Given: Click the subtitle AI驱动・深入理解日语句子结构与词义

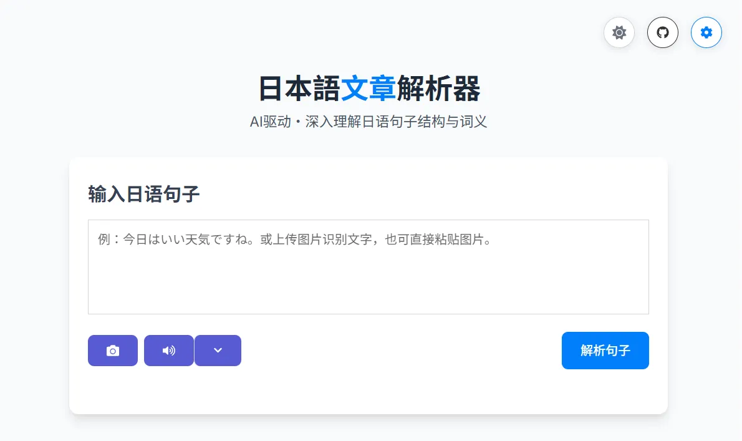Looking at the screenshot, I should click(x=368, y=122).
